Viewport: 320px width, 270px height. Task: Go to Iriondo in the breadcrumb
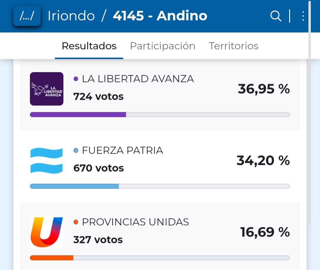tap(71, 16)
